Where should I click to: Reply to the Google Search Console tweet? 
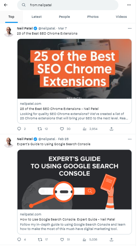coord(19,239)
